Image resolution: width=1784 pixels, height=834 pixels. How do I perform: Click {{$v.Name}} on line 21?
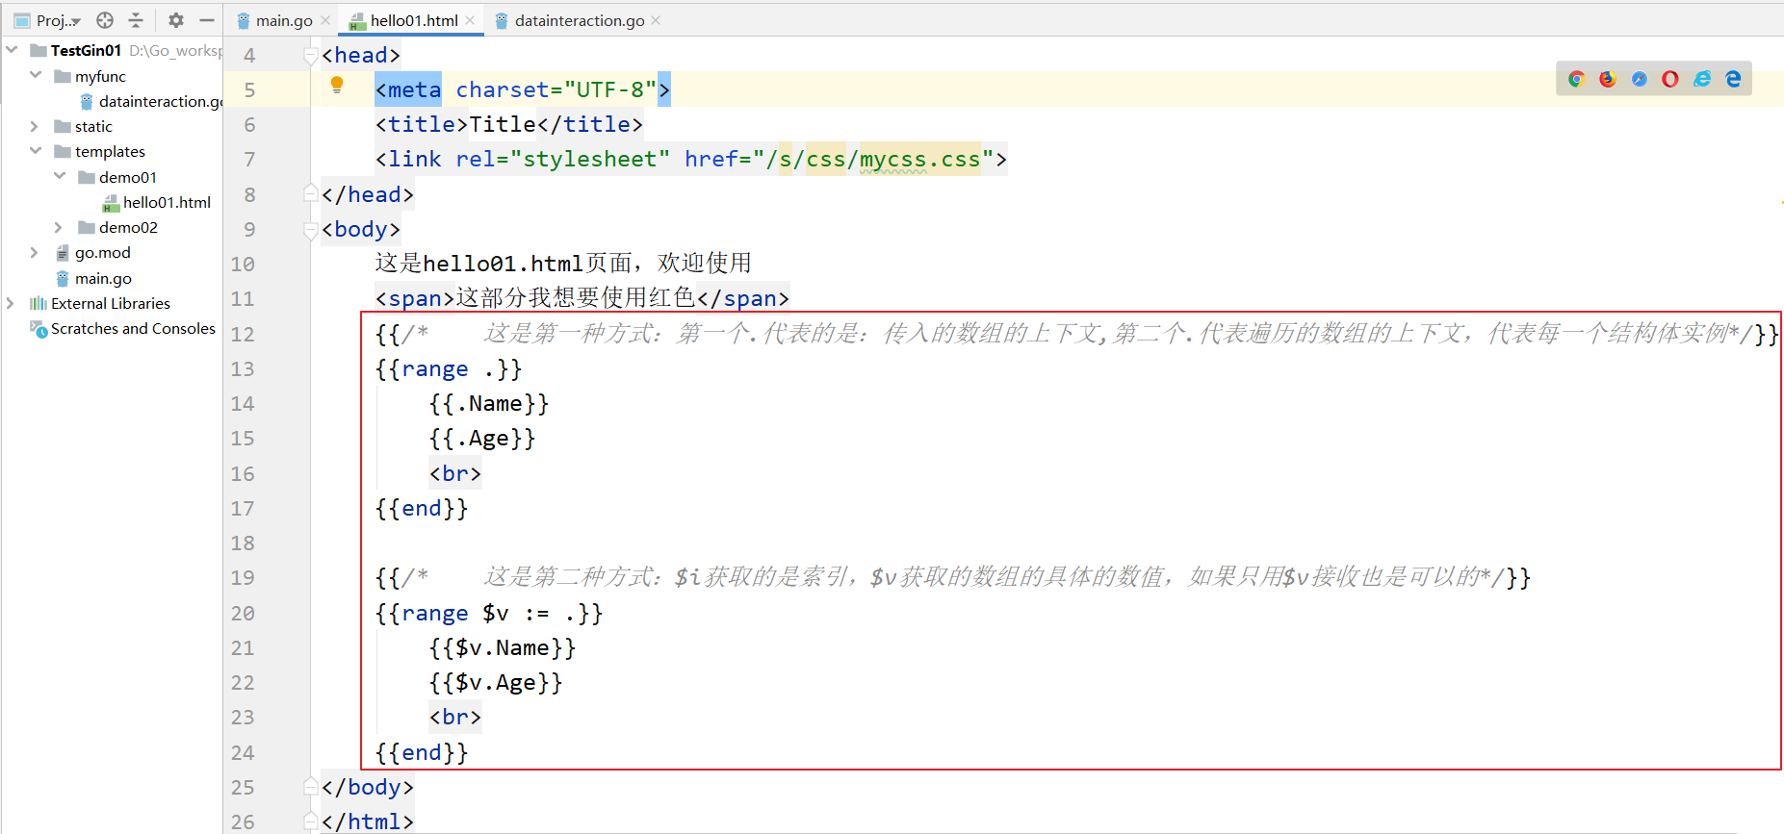coord(503,647)
